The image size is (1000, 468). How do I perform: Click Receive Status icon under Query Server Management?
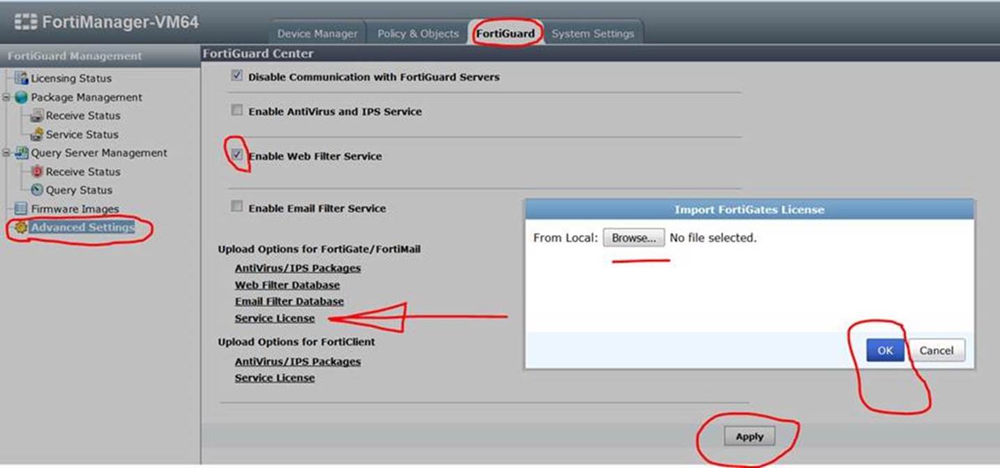pyautogui.click(x=37, y=172)
